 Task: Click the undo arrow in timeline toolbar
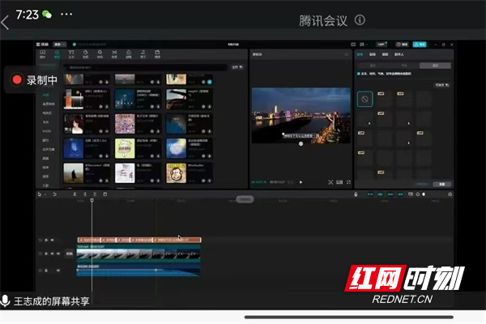(x=54, y=194)
